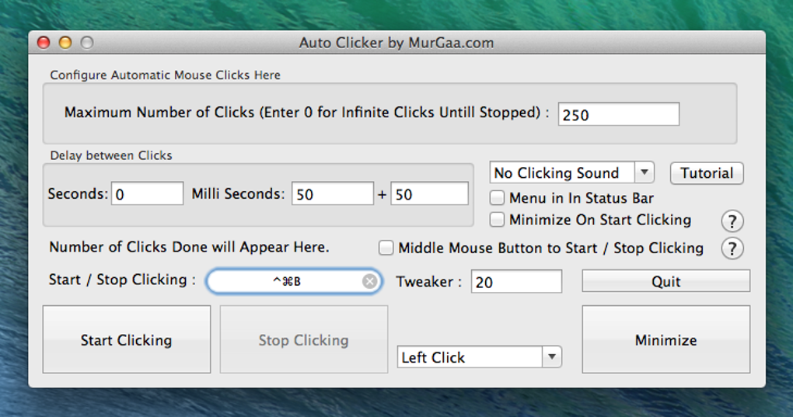Check Middle Mouse Button to Start / Stop

click(x=386, y=248)
